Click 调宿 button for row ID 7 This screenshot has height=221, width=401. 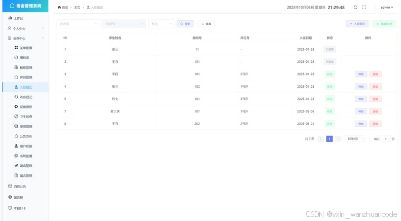point(361,112)
